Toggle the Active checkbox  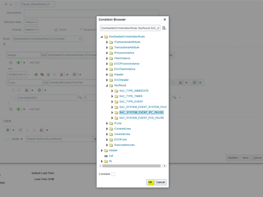click(x=56, y=30)
